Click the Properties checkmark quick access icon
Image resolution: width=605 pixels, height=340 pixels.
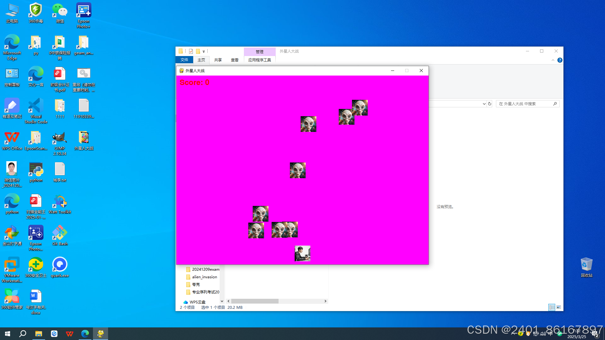[191, 51]
